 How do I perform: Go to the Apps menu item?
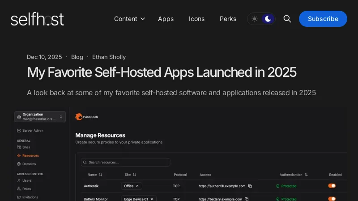tap(166, 19)
